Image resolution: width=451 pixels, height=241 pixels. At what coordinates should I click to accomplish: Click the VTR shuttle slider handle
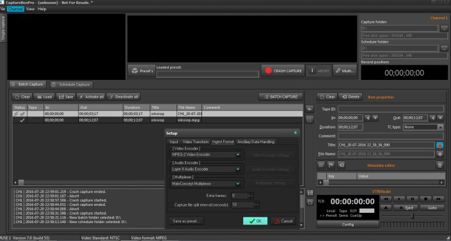(413, 216)
